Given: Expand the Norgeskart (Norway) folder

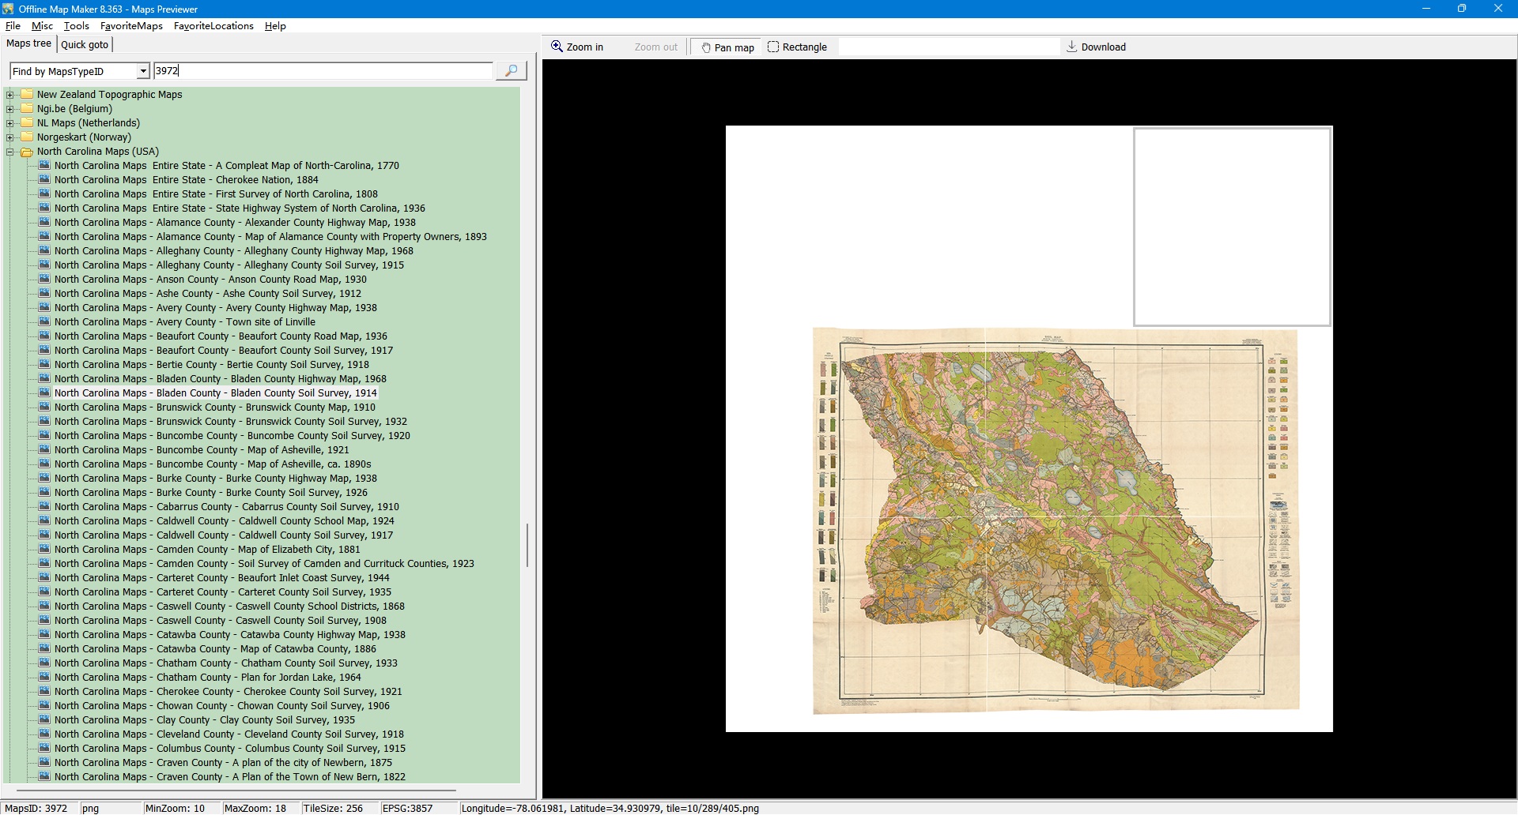Looking at the screenshot, I should pos(10,137).
